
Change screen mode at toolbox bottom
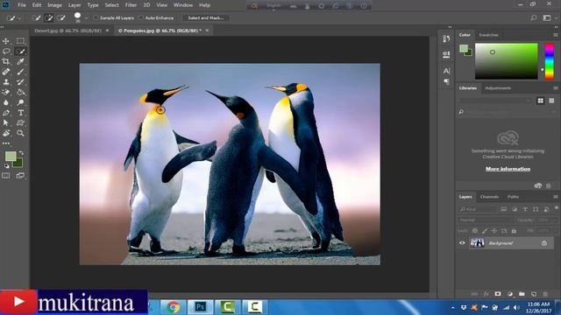pyautogui.click(x=20, y=175)
